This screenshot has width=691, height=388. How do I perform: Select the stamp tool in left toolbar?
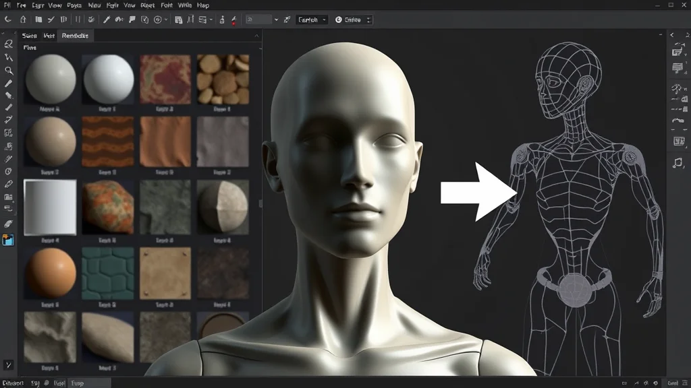[8, 146]
